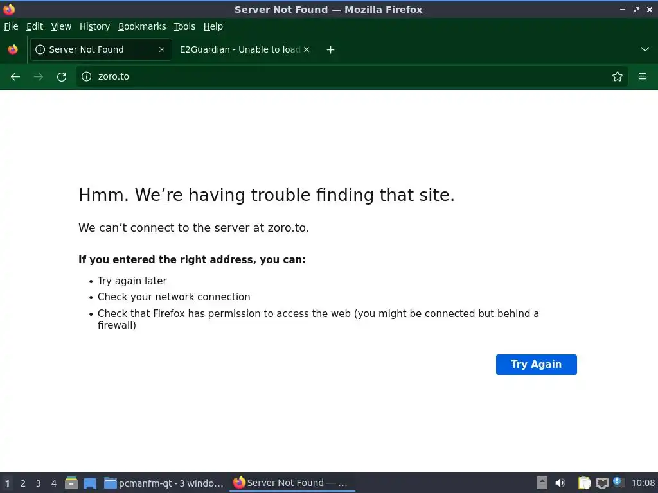Open the Bookmarks menu
This screenshot has width=658, height=493.
pyautogui.click(x=142, y=26)
